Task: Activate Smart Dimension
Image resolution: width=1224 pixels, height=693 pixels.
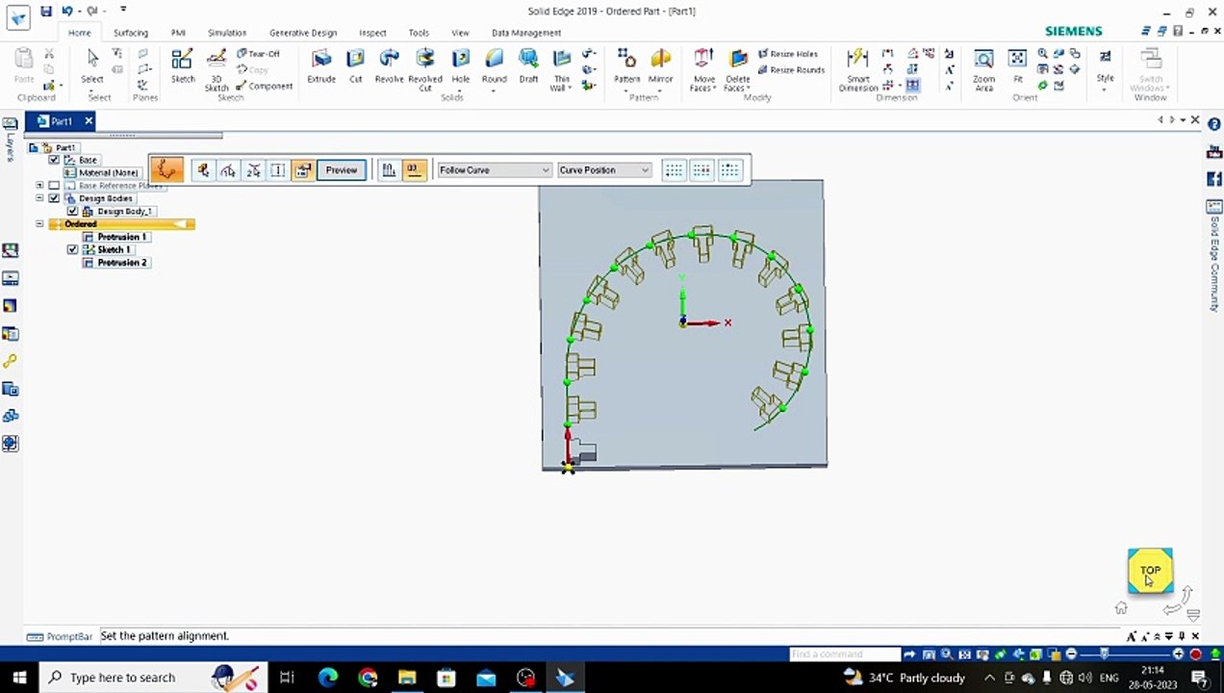Action: point(857,69)
